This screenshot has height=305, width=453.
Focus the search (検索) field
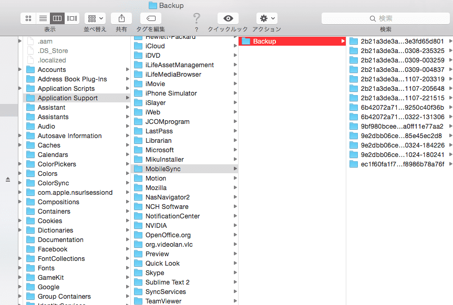(x=385, y=18)
